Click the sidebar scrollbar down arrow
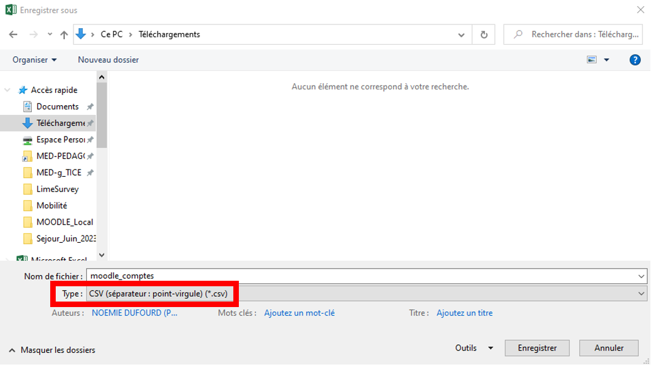Image resolution: width=651 pixels, height=367 pixels. pos(102,255)
